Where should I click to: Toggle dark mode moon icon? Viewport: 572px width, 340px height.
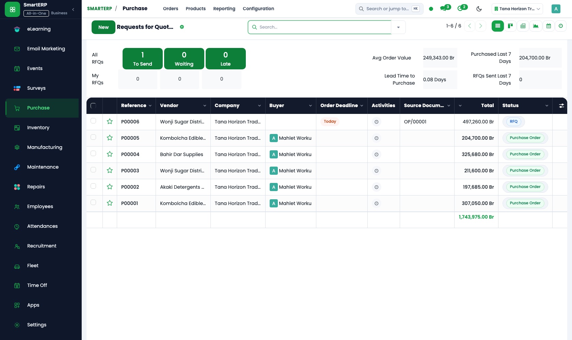tap(479, 9)
